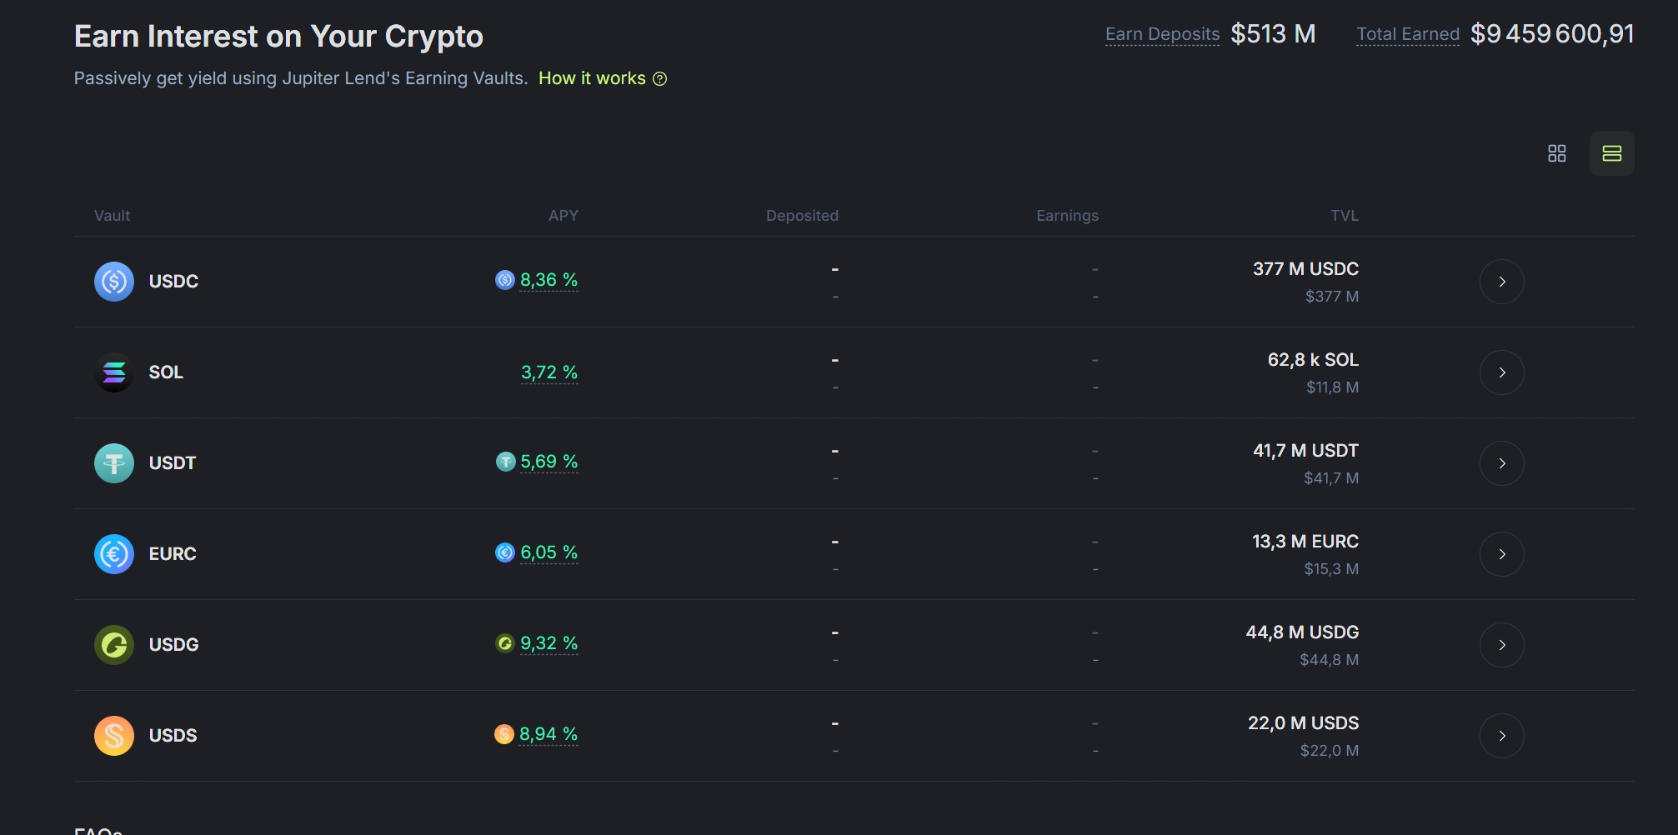Click the SOL vault coin icon
This screenshot has height=835, width=1678.
pos(114,372)
